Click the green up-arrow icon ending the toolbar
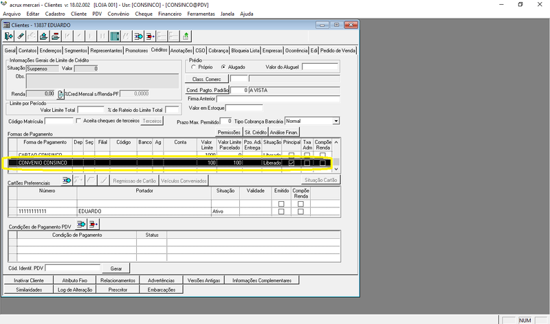 pyautogui.click(x=186, y=36)
